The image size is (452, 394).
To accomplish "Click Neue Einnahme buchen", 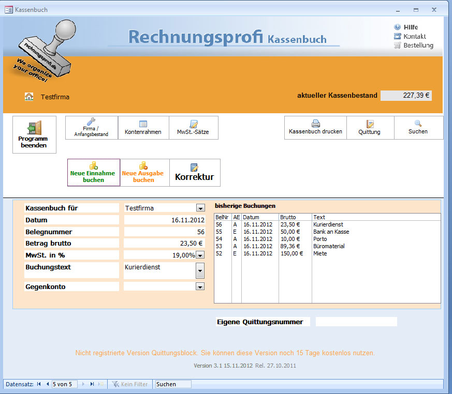I will click(94, 173).
